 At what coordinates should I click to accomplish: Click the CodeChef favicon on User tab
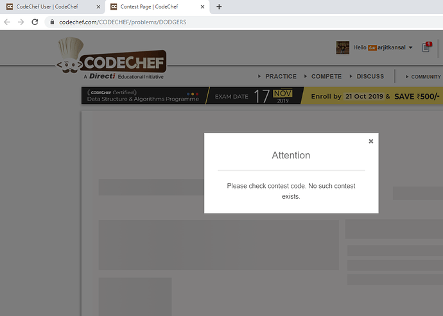(10, 7)
